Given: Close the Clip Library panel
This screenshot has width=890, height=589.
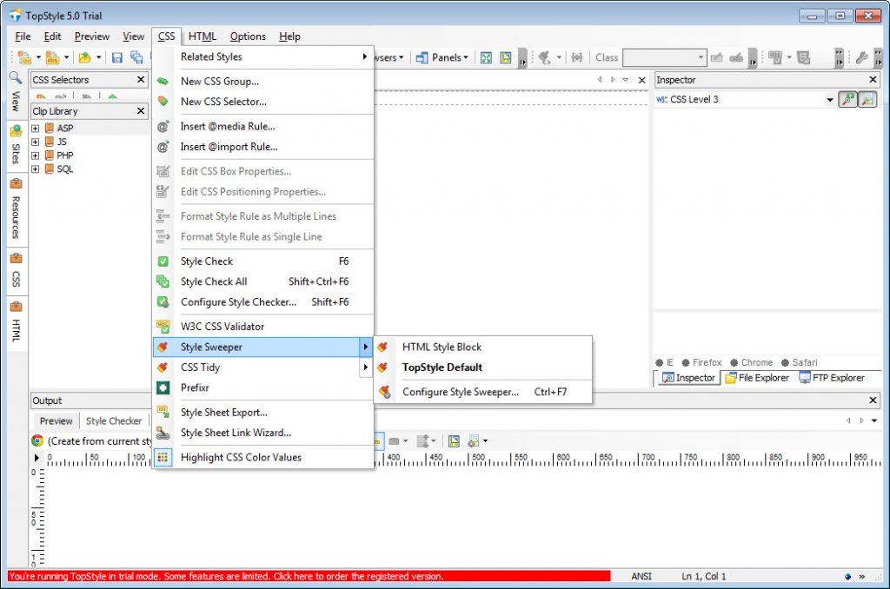Looking at the screenshot, I should (141, 110).
